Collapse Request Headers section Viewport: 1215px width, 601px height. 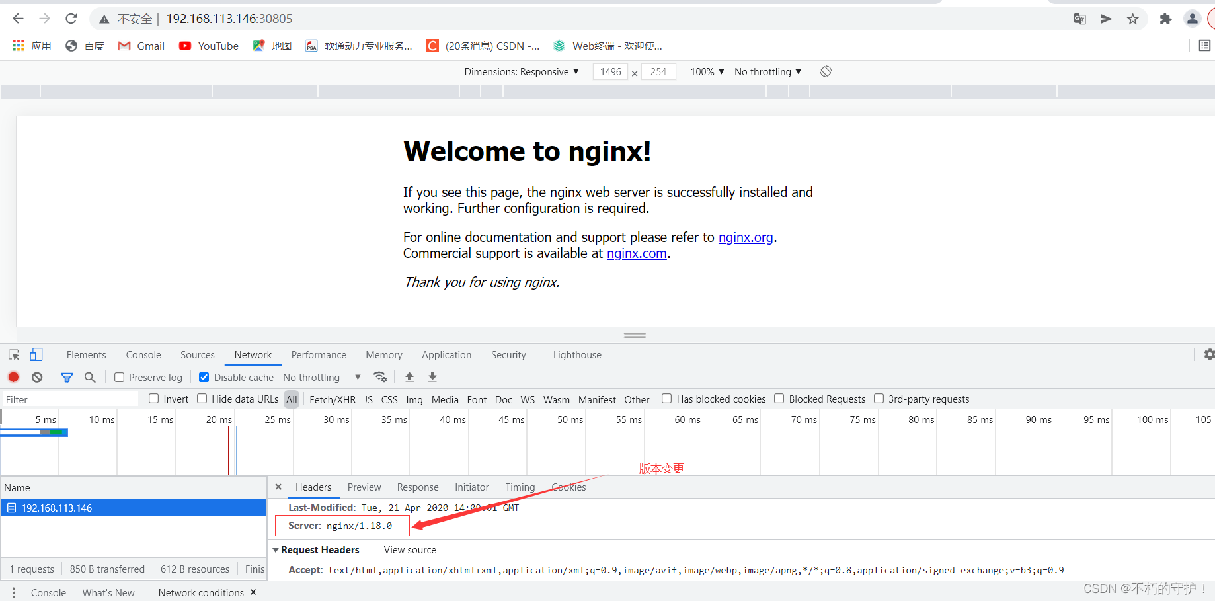[276, 550]
